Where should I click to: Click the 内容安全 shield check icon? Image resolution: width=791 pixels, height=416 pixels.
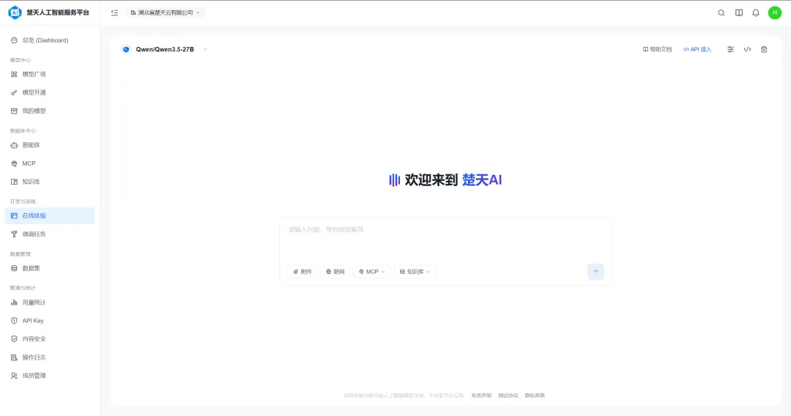coord(14,339)
